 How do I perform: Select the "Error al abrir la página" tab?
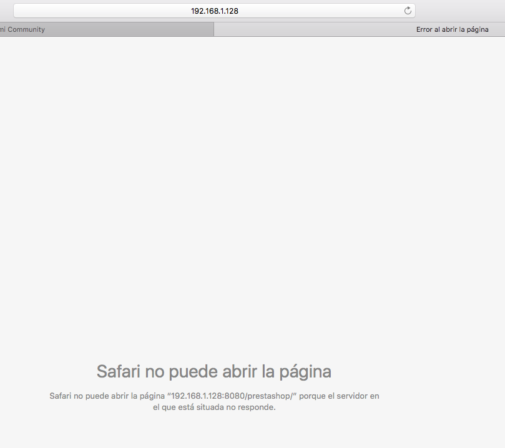click(360, 29)
